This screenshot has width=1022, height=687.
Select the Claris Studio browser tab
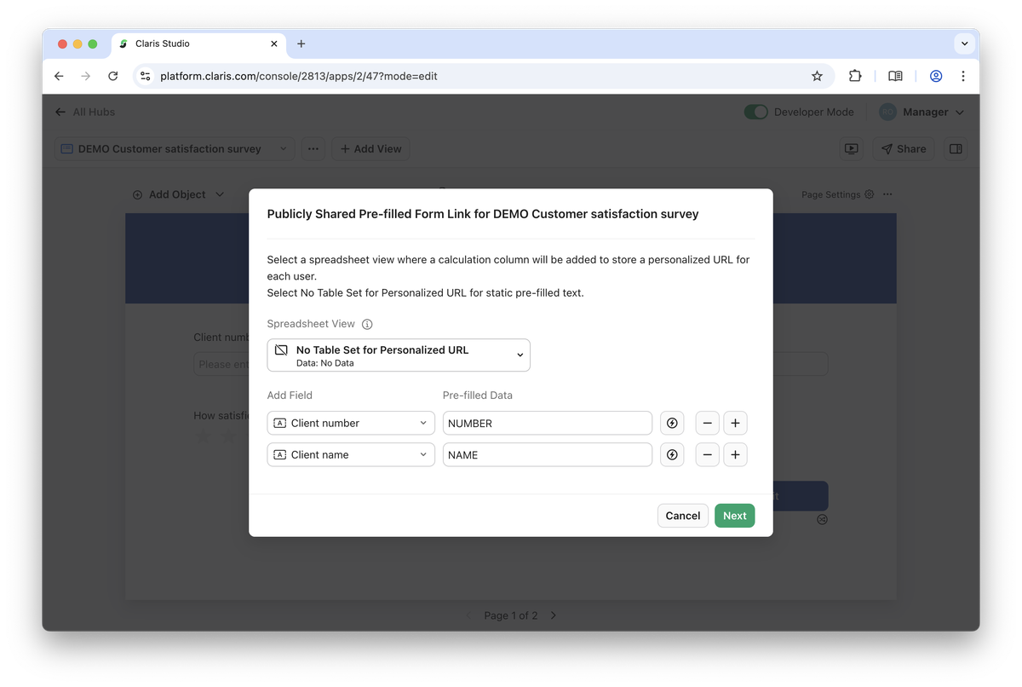pos(199,43)
